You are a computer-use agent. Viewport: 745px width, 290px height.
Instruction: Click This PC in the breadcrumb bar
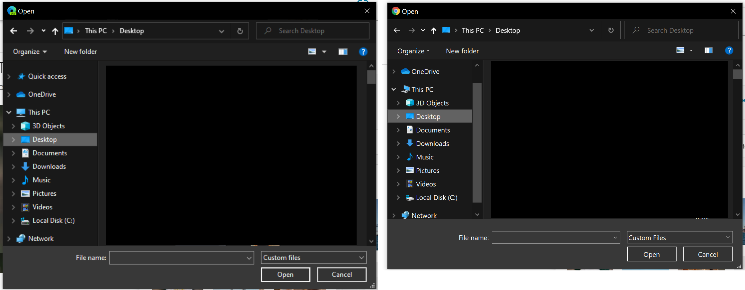pyautogui.click(x=472, y=30)
